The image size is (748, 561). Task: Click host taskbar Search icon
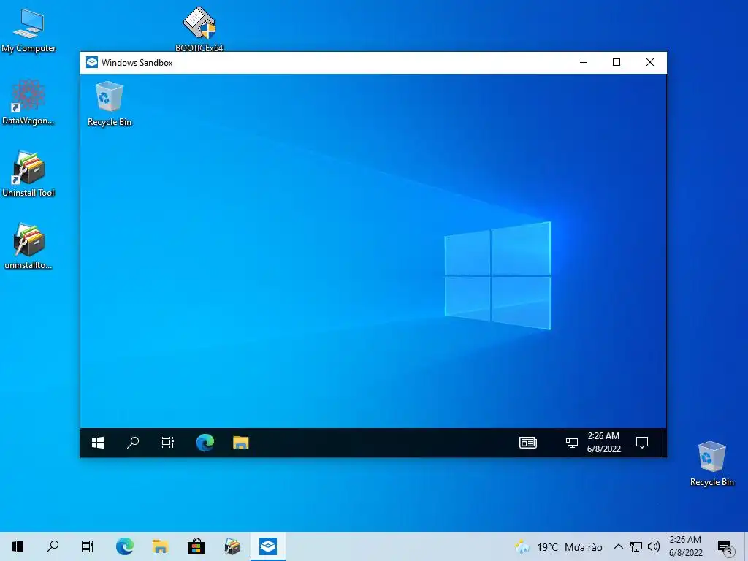tap(53, 546)
